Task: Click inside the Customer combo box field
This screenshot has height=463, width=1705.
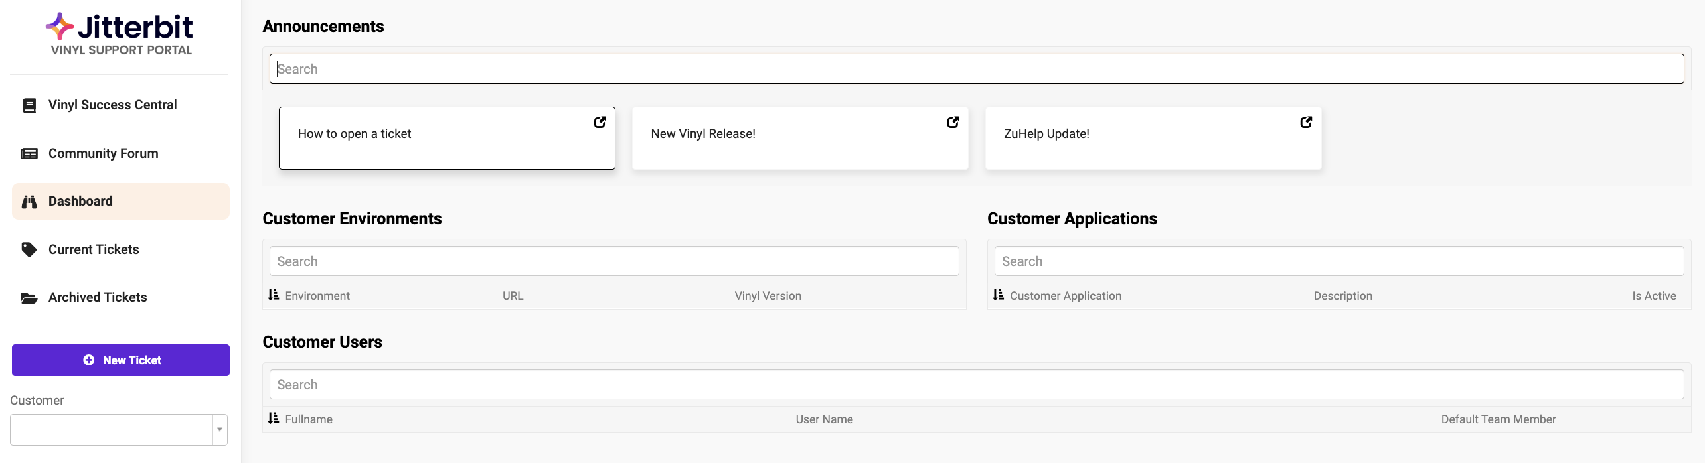Action: point(112,430)
